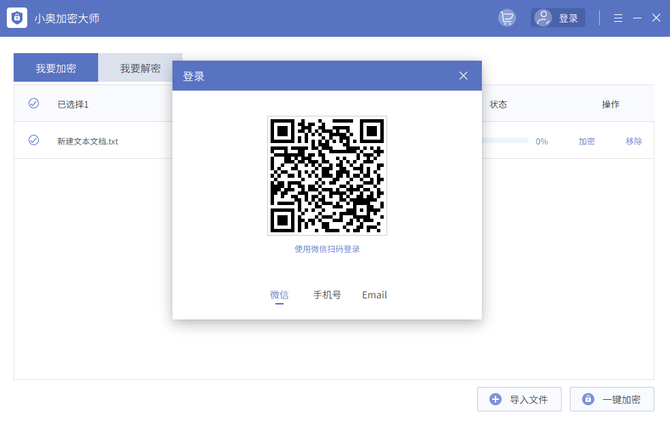Click the 加密 link for the file
The height and width of the screenshot is (423, 670).
pyautogui.click(x=587, y=142)
